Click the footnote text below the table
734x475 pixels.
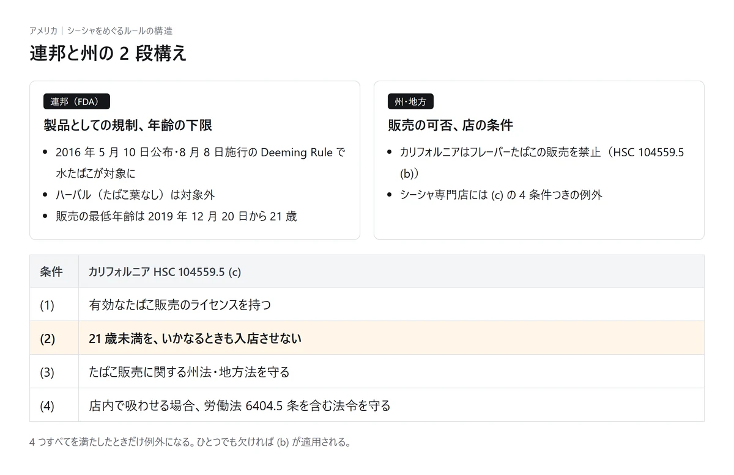pyautogui.click(x=190, y=442)
